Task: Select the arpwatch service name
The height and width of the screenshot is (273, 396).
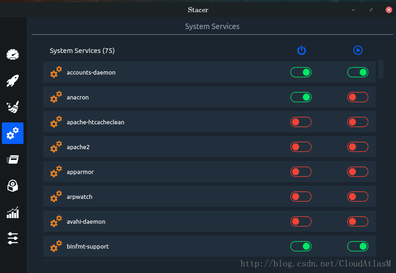Action: click(x=79, y=197)
